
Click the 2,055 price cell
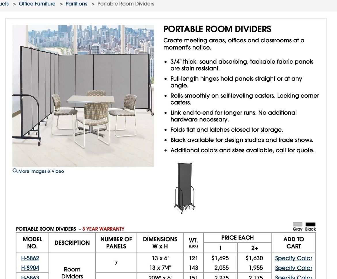point(221,268)
